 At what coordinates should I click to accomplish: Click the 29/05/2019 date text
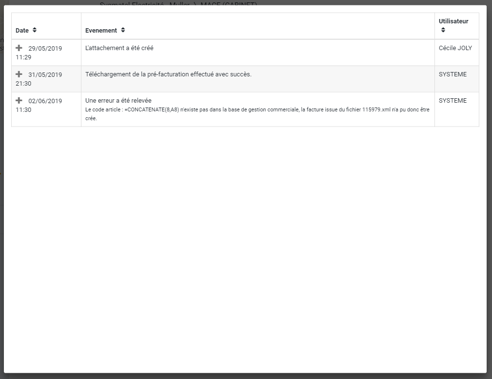pyautogui.click(x=45, y=48)
